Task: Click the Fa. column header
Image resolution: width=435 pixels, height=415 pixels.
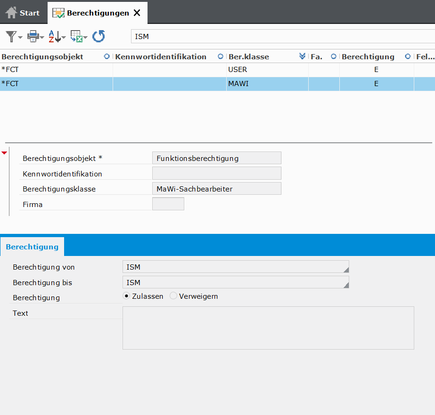Action: click(x=324, y=56)
